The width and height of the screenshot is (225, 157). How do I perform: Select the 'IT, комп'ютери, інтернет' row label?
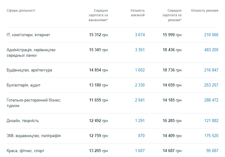(28, 35)
